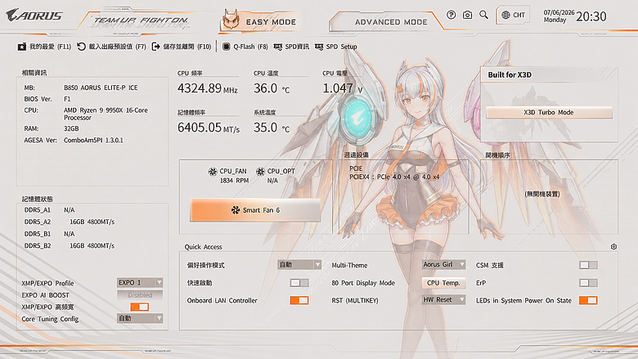Click PCIEX4 PCIe 4.0 x4 entry
The image size is (638, 359).
[x=394, y=177]
